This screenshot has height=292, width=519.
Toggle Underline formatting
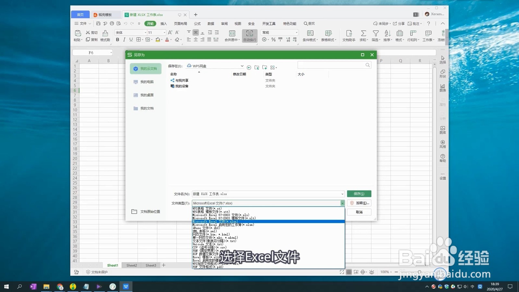pyautogui.click(x=131, y=40)
